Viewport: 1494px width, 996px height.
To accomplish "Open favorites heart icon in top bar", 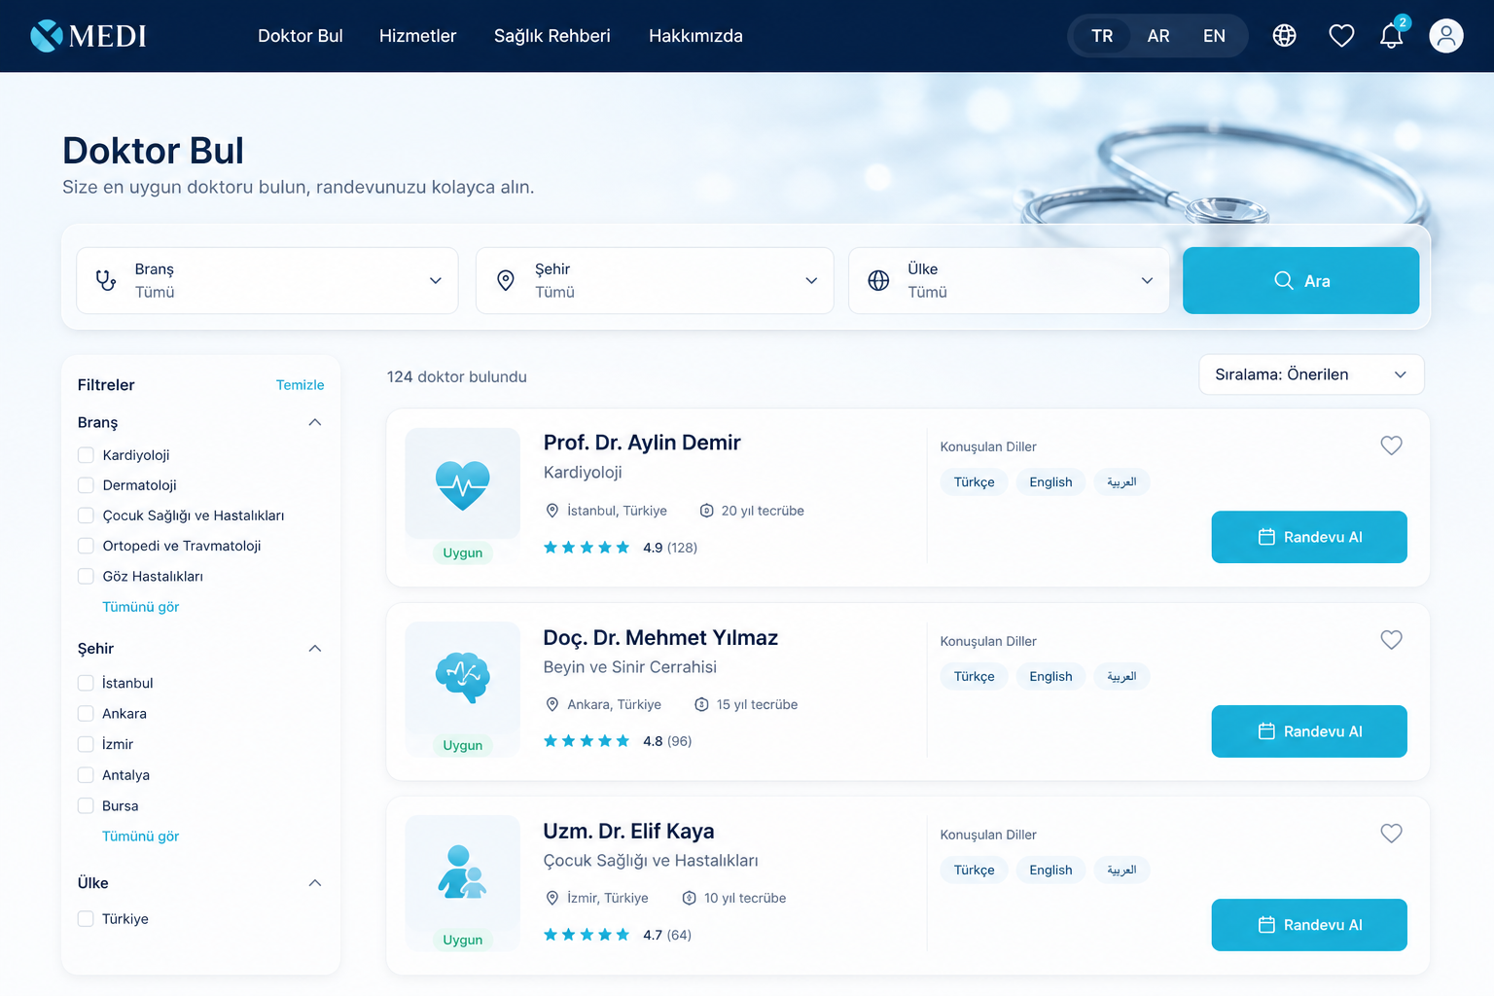I will point(1341,36).
